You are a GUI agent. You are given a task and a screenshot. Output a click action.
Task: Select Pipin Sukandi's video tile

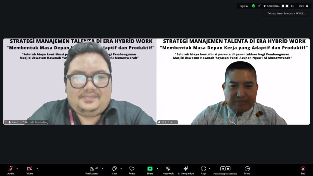pos(233,82)
